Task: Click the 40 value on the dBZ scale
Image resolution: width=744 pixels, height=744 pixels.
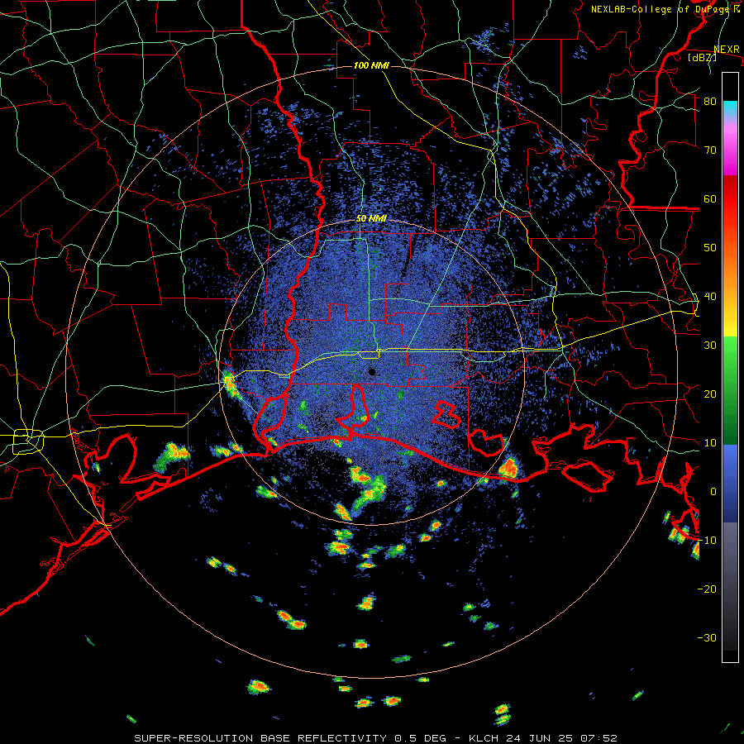Action: point(710,296)
